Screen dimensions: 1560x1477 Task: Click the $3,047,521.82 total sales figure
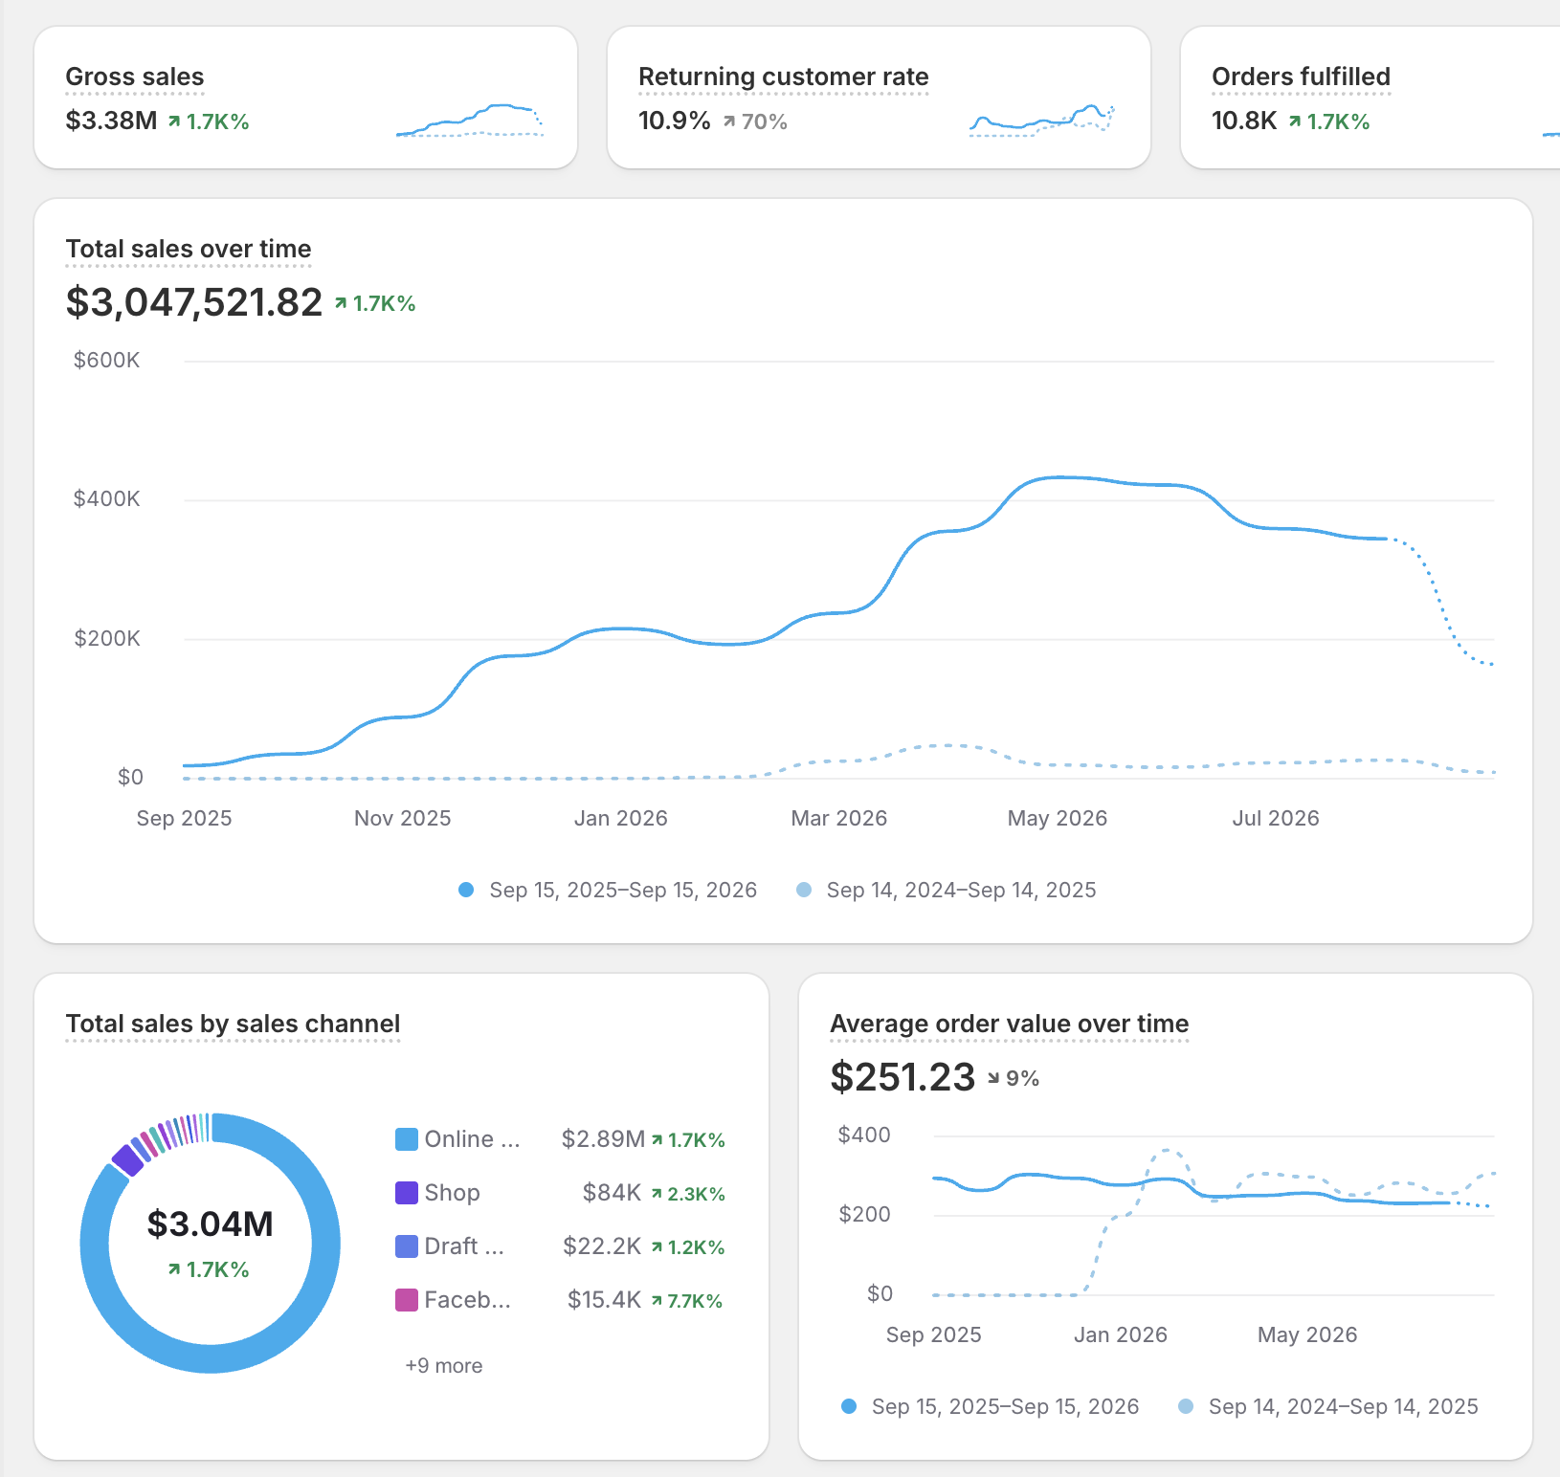pos(193,302)
